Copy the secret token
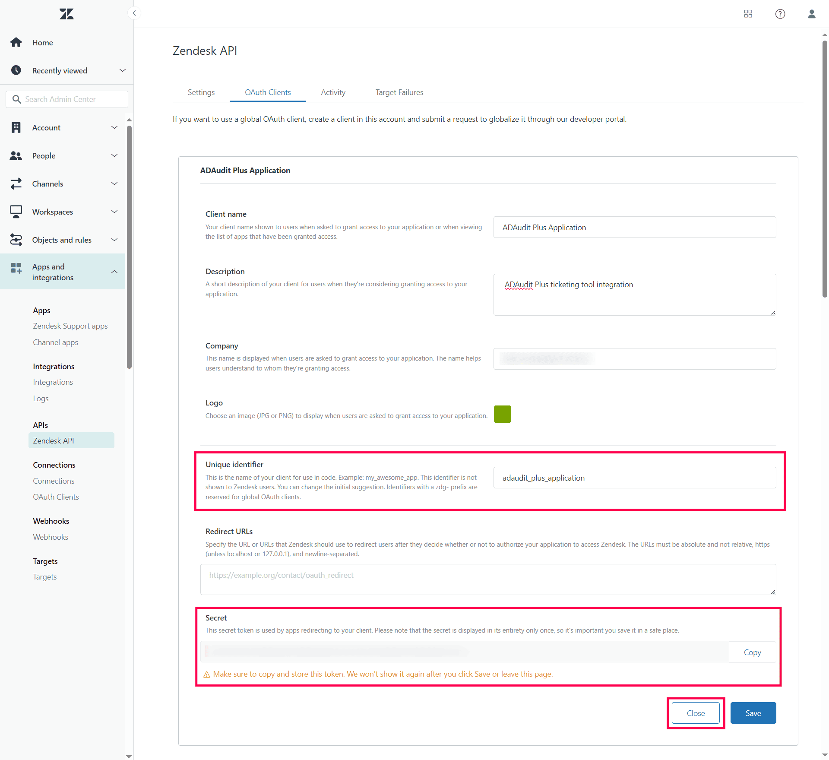The height and width of the screenshot is (760, 829). point(752,652)
